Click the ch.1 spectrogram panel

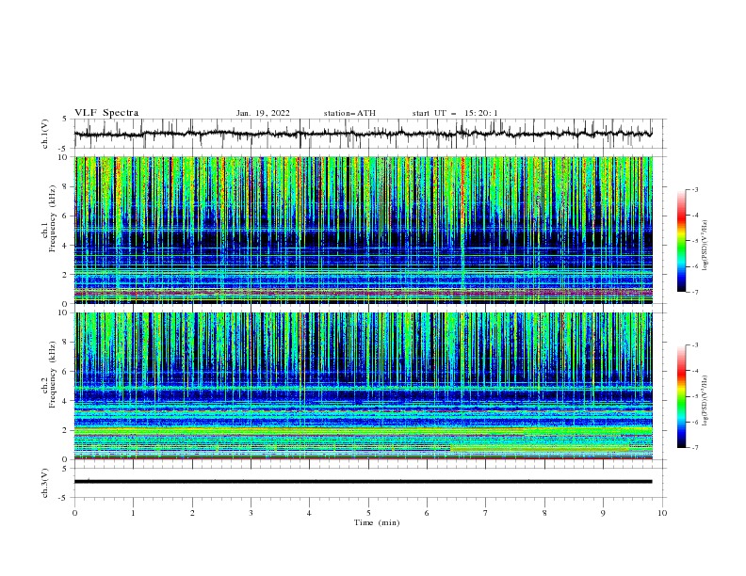(x=364, y=230)
